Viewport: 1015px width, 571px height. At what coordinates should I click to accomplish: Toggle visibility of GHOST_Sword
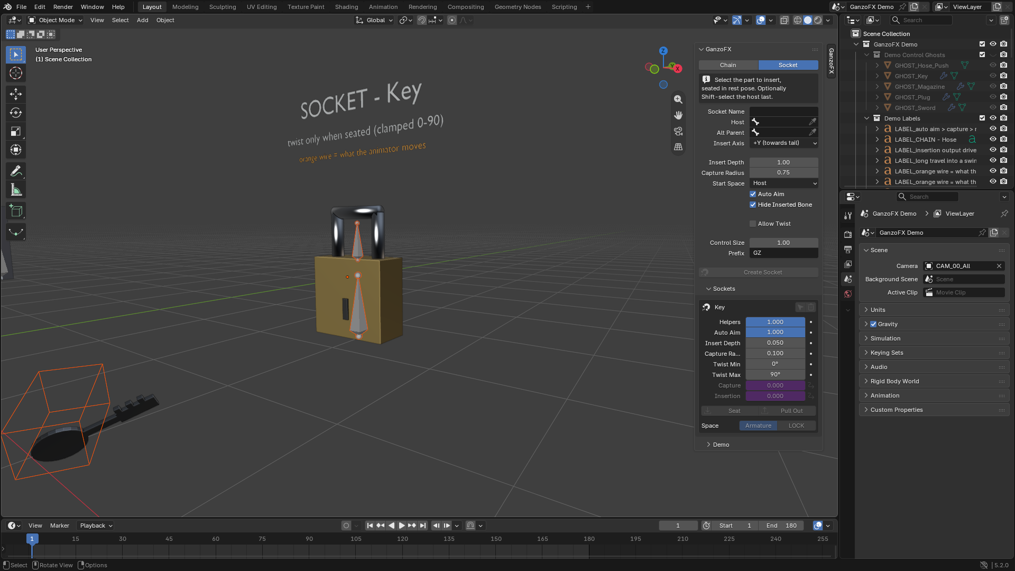click(993, 108)
